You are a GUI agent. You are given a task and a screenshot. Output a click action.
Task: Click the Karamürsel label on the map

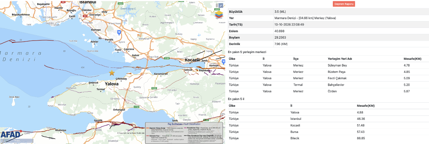pyautogui.click(x=160, y=73)
